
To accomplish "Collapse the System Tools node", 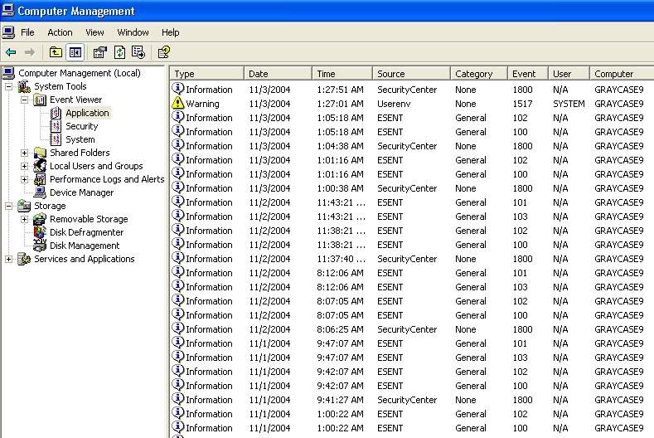I will coord(8,87).
